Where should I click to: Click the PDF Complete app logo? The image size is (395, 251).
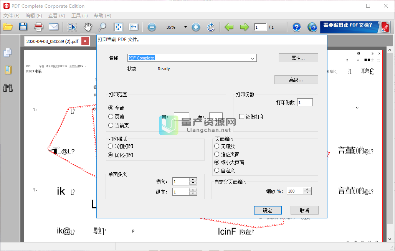coord(6,6)
